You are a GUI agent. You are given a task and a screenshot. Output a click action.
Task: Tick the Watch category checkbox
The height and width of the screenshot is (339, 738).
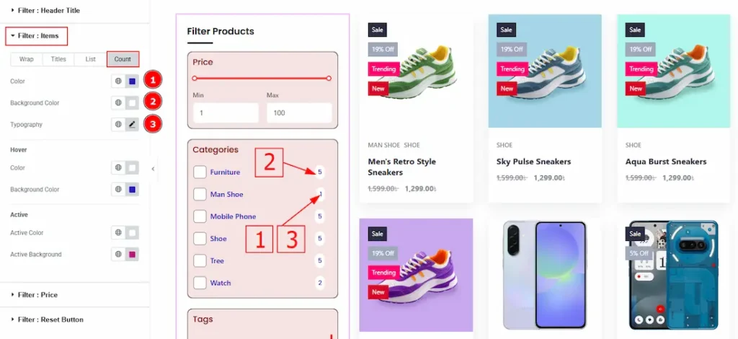tap(200, 283)
